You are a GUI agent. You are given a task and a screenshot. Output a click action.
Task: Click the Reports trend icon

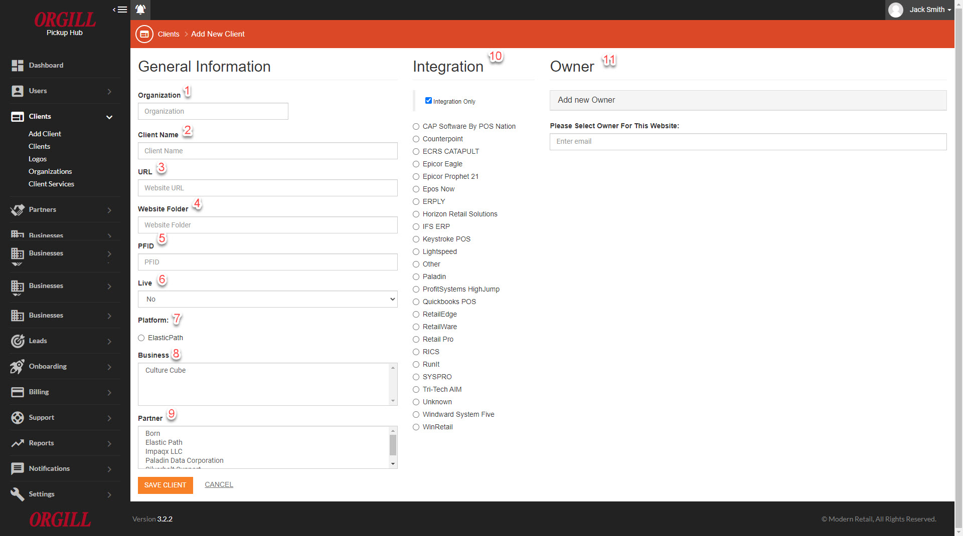(18, 443)
